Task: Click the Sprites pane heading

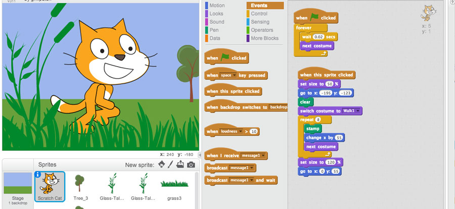Action: click(48, 165)
